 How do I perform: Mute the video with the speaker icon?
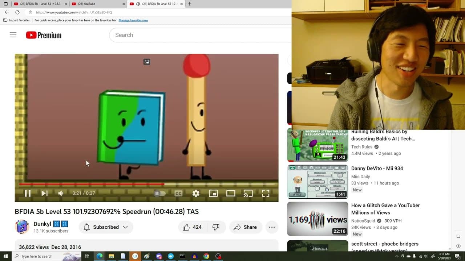point(61,193)
